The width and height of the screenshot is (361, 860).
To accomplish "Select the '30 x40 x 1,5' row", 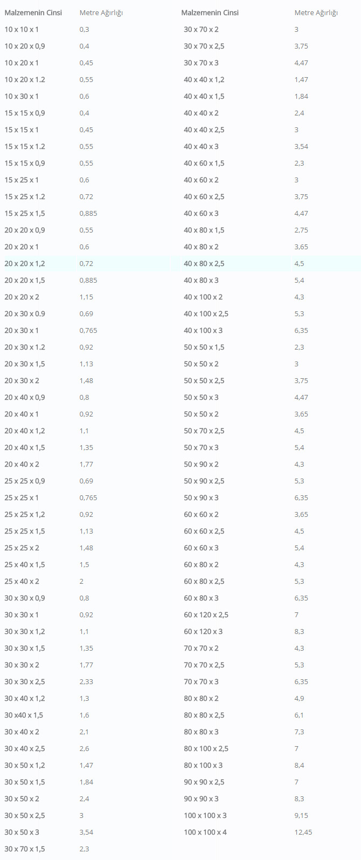I will pos(24,715).
